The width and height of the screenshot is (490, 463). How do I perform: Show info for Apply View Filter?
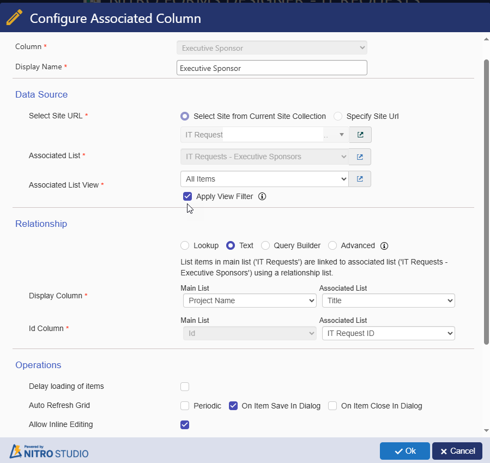262,196
